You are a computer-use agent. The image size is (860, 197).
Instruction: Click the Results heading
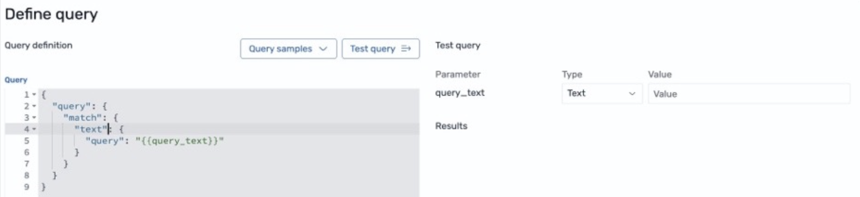pyautogui.click(x=451, y=126)
